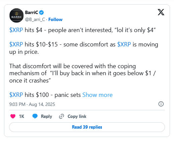Open the info circle icon
The height and width of the screenshot is (144, 174).
point(161,104)
